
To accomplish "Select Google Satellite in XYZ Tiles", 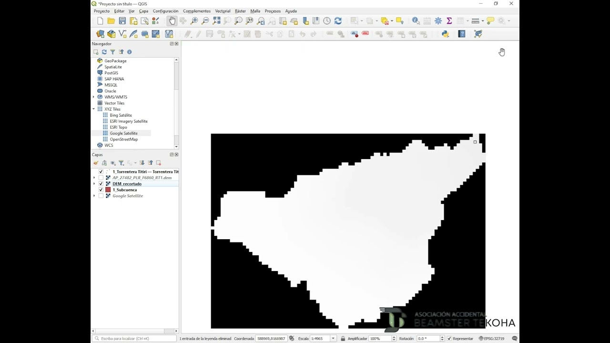I will 123,133.
